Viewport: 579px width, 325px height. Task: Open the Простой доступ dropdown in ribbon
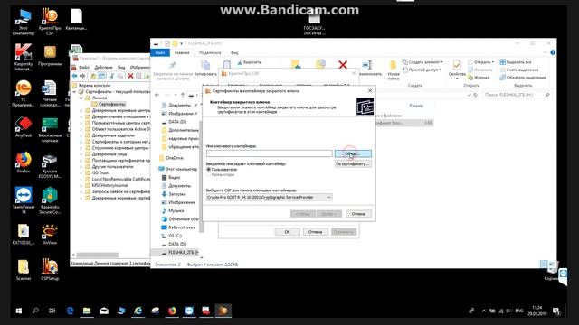tap(422, 70)
